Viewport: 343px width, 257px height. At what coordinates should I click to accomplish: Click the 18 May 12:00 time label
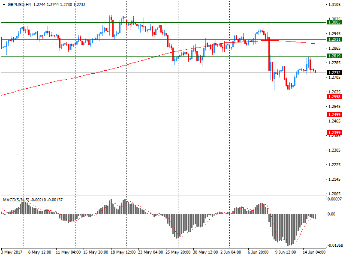(x=123, y=252)
